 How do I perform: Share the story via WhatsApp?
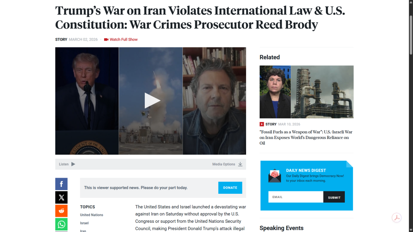61,224
